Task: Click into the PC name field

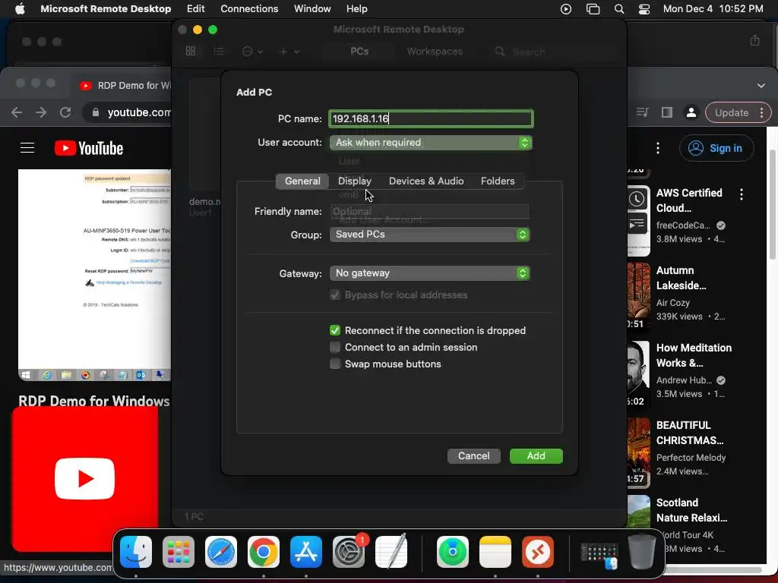Action: pos(431,118)
